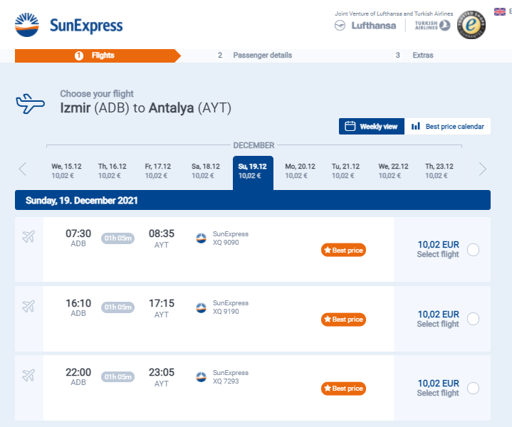Image resolution: width=512 pixels, height=427 pixels.
Task: Click Best price badge on XQ 7293 flight
Action: [343, 389]
